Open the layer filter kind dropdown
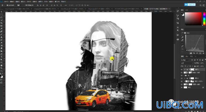This screenshot has width=206, height=112. [185, 60]
